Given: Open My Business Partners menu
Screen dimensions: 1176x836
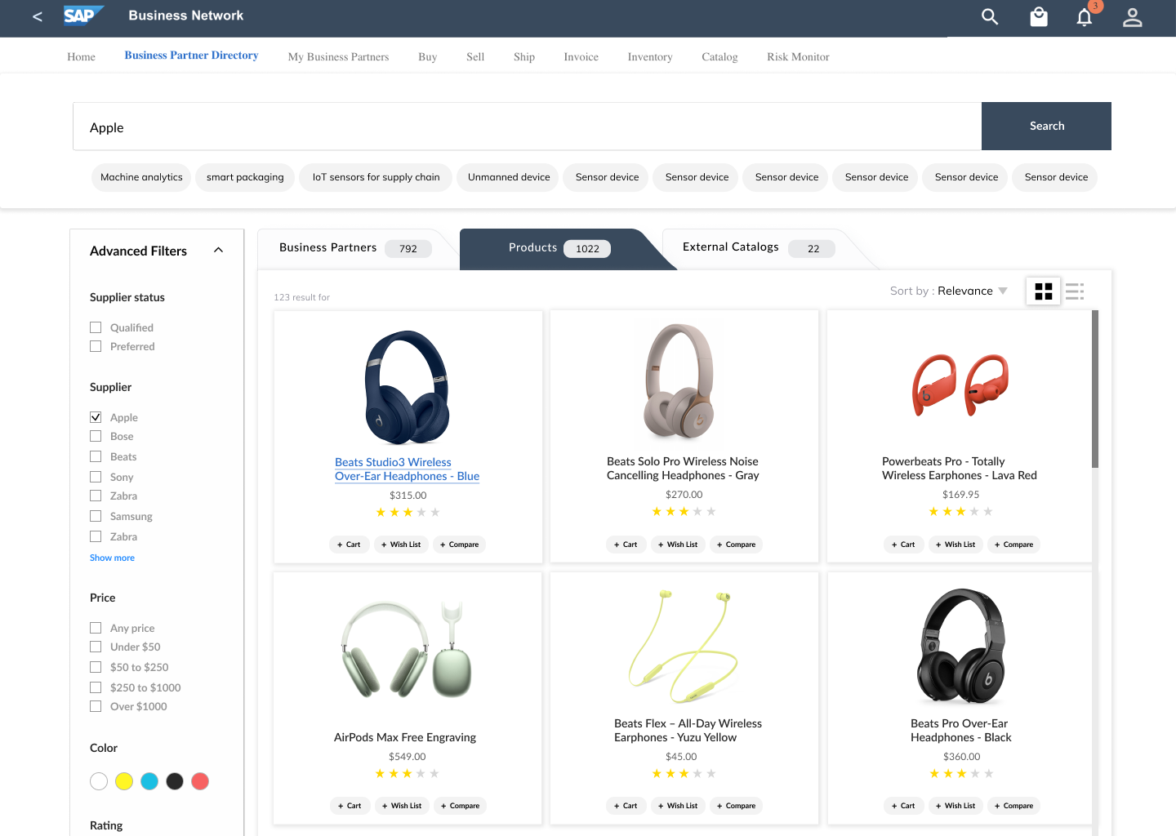Looking at the screenshot, I should click(x=338, y=57).
